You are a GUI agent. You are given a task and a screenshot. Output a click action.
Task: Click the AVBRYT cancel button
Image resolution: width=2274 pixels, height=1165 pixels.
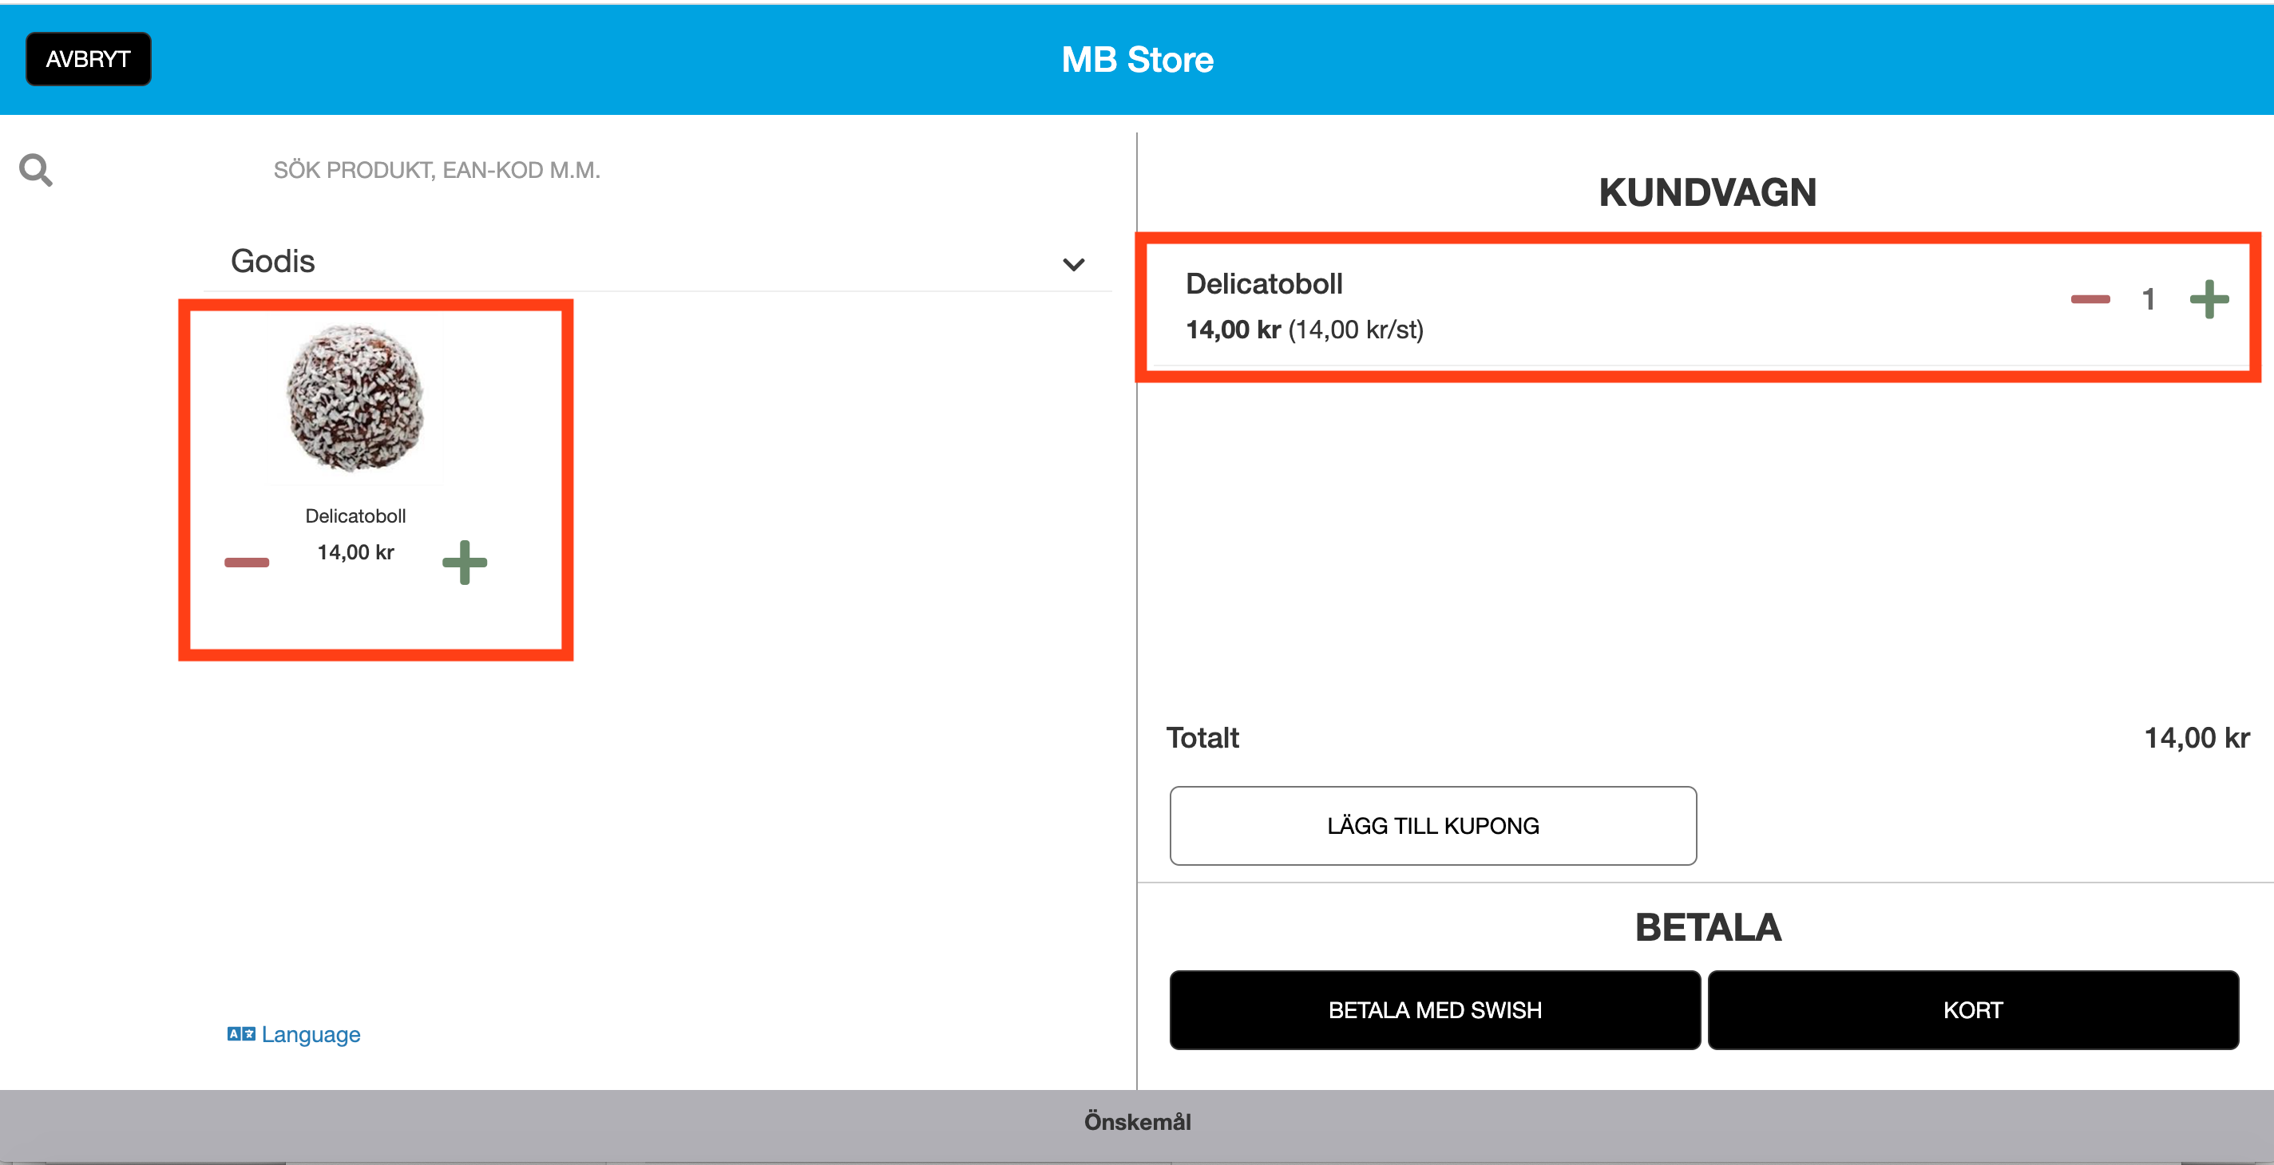(x=89, y=59)
